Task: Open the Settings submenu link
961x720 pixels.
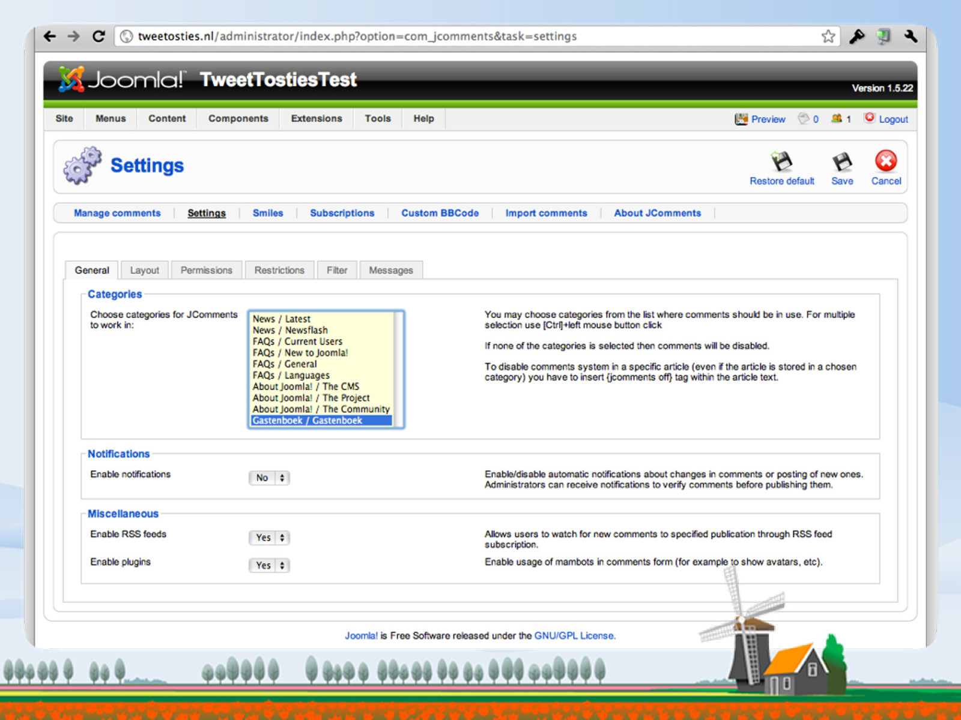Action: point(207,213)
